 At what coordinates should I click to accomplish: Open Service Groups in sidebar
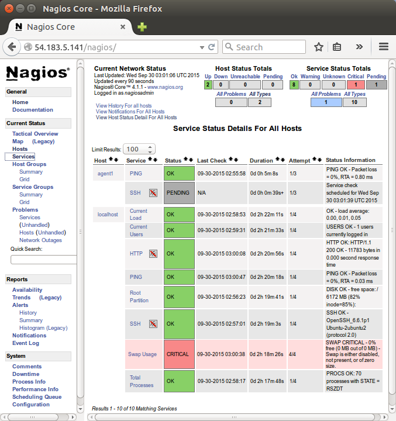click(x=33, y=187)
